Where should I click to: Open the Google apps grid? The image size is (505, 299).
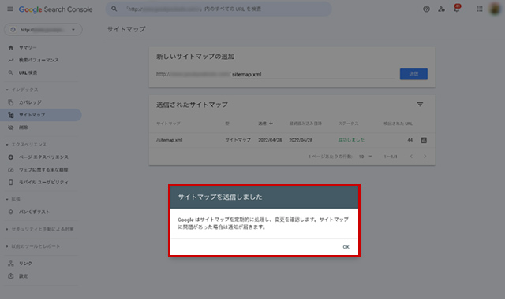(x=480, y=9)
